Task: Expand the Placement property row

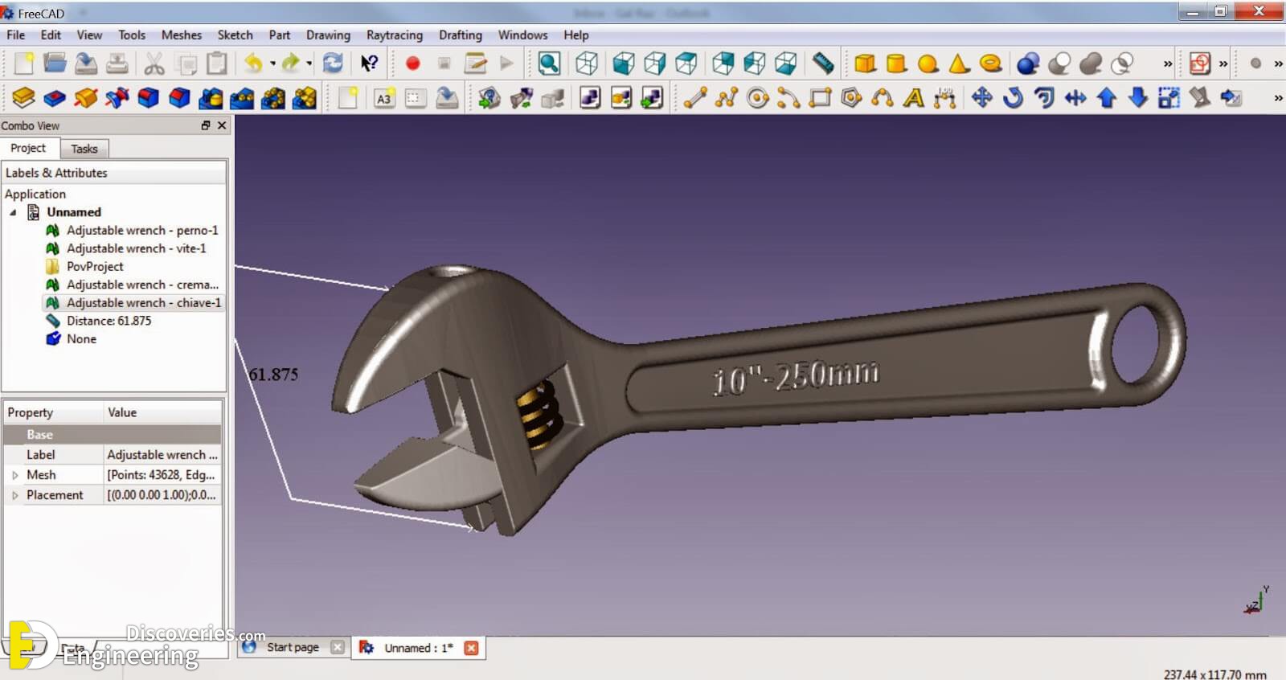Action: [14, 495]
